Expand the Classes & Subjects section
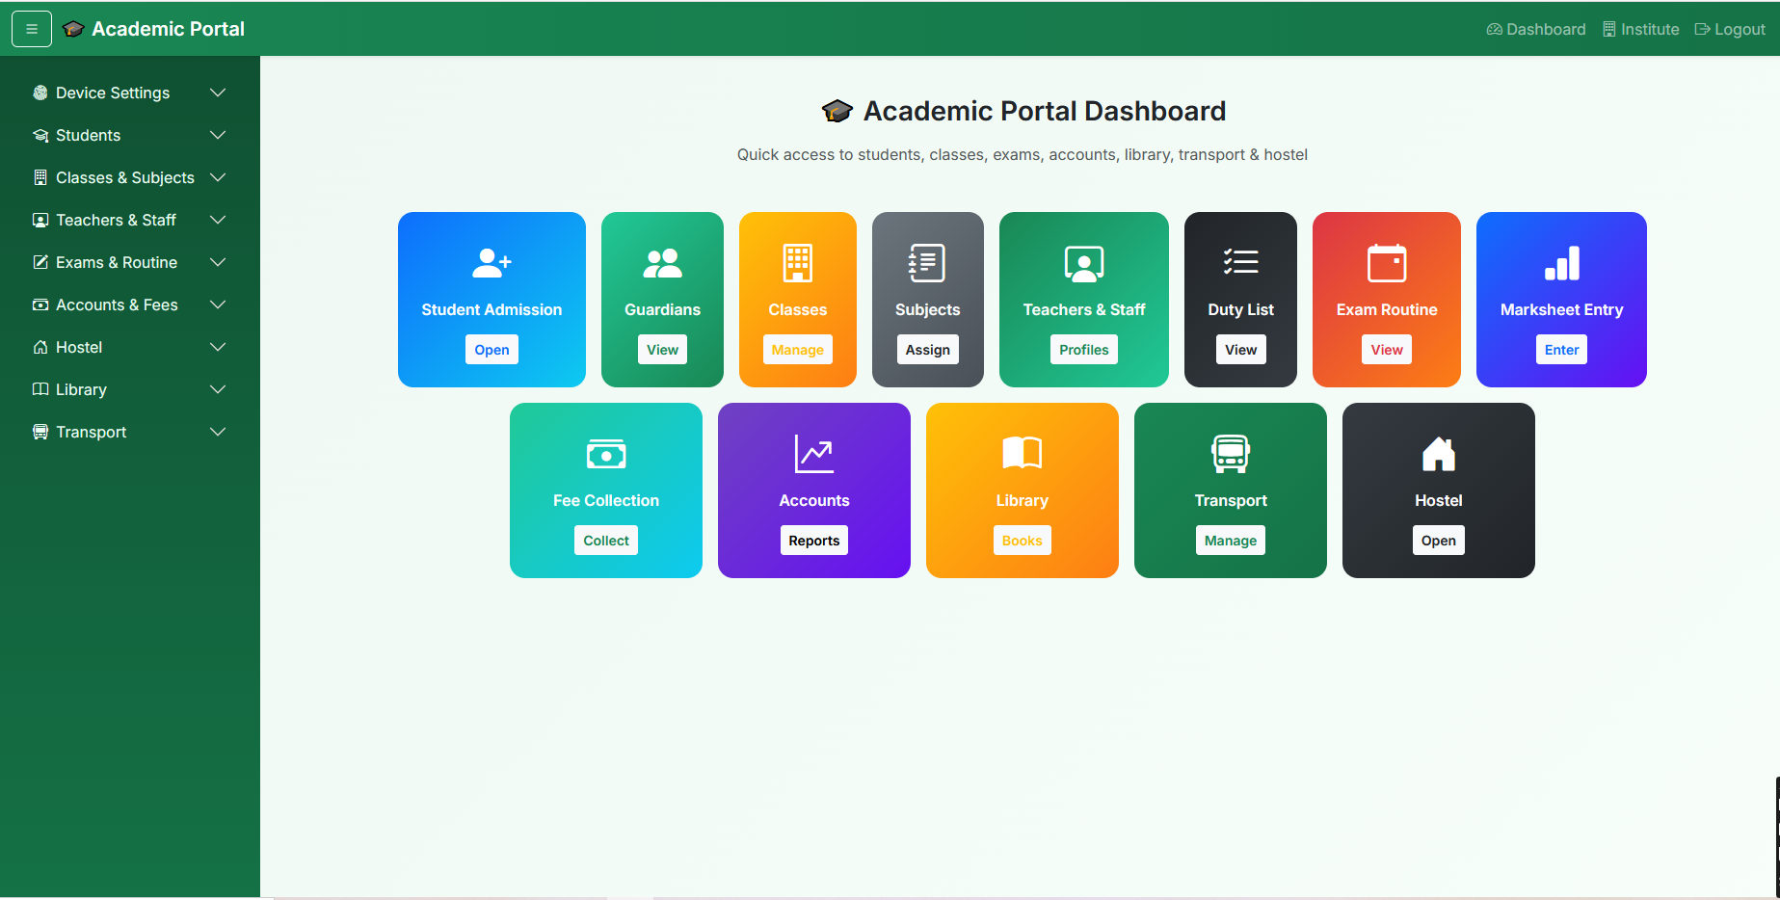This screenshot has height=900, width=1780. click(218, 177)
